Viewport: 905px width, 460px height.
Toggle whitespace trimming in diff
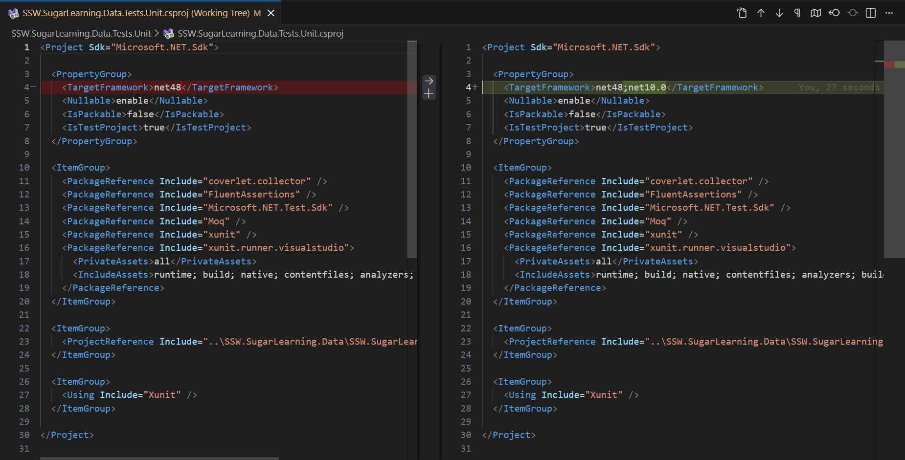pos(797,13)
